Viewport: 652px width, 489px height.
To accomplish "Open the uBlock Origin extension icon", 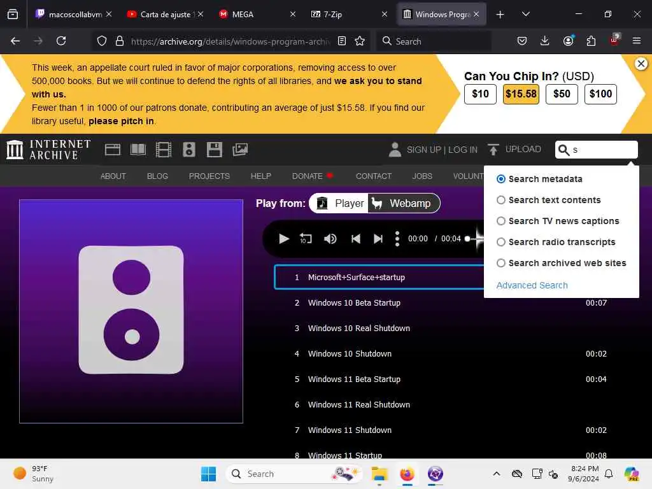I will click(614, 40).
